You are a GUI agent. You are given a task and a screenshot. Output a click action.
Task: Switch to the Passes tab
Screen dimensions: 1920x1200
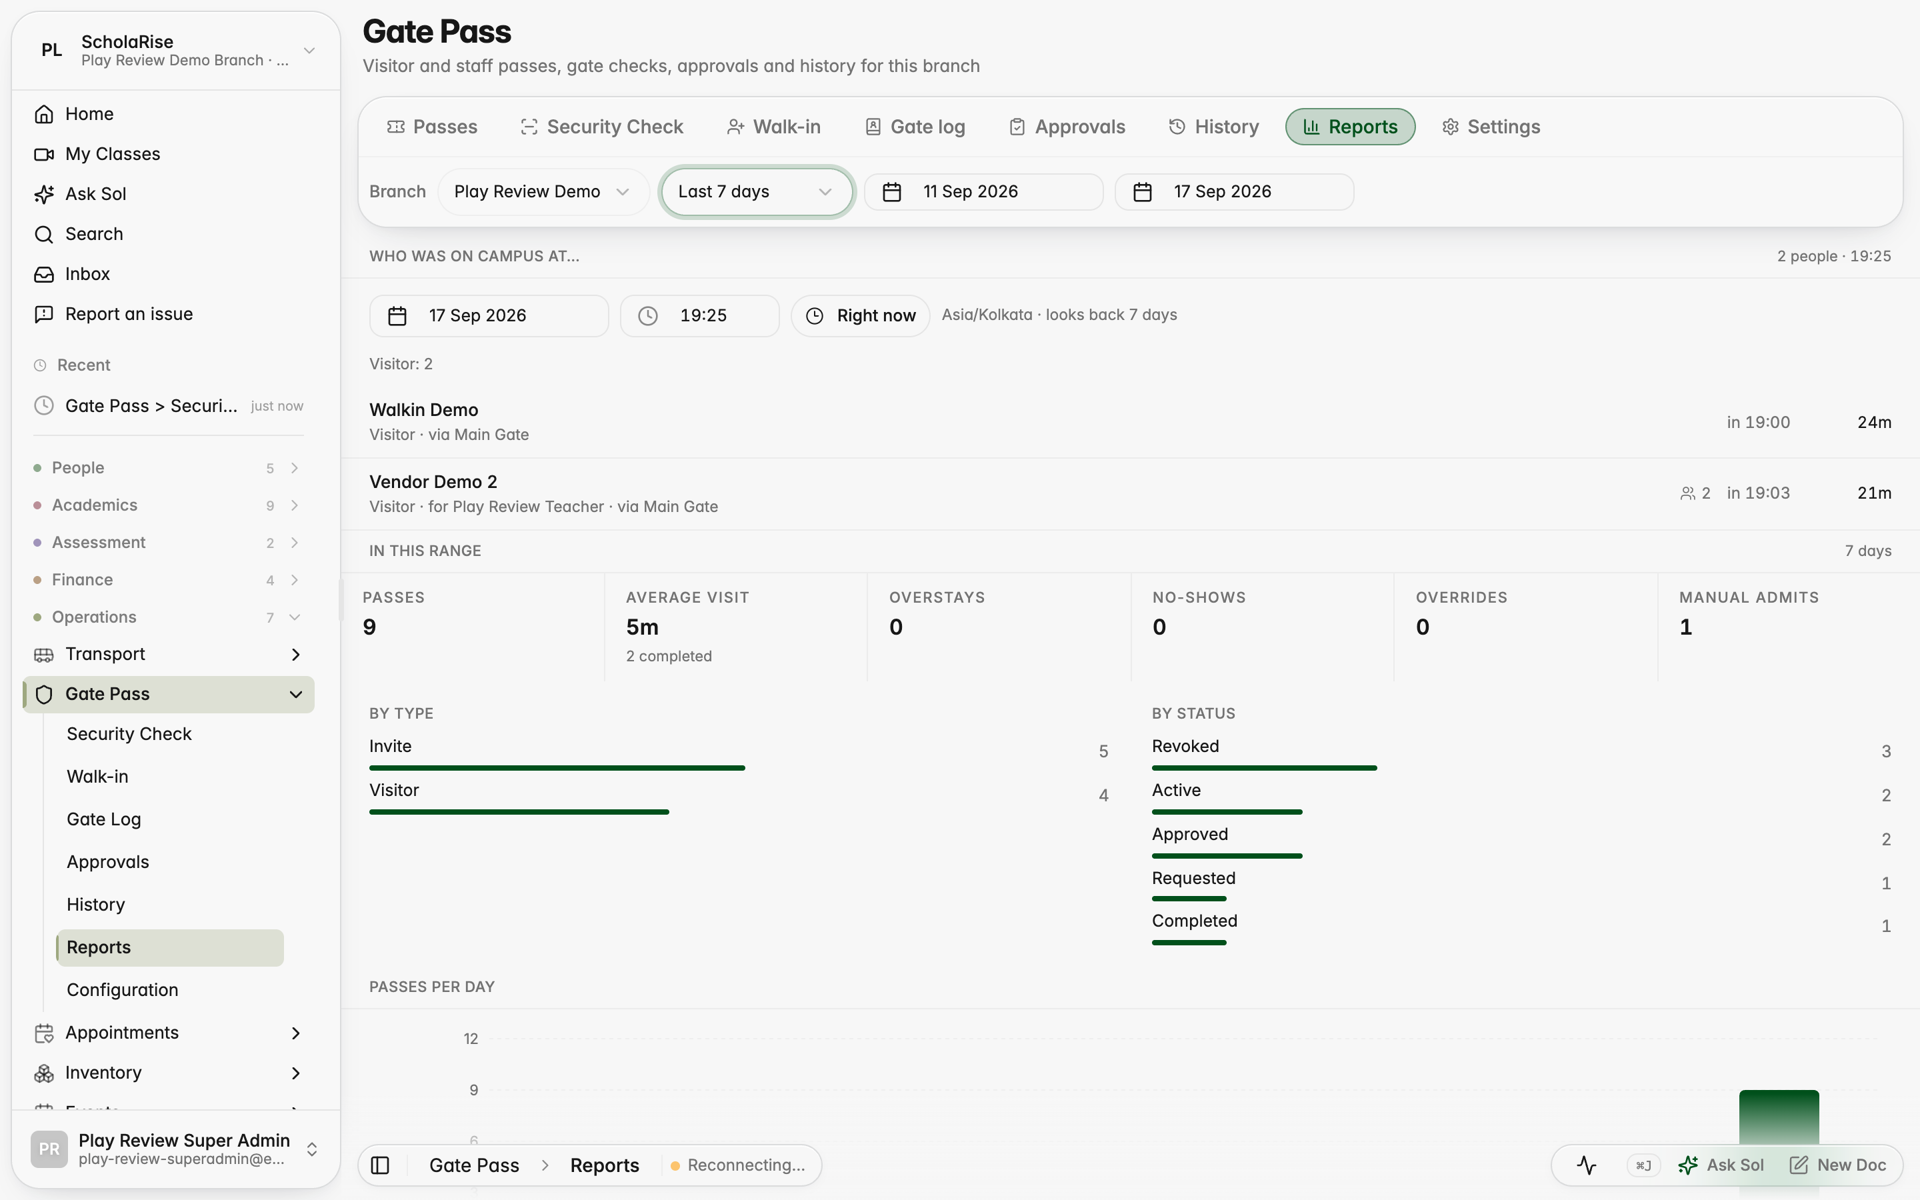[433, 127]
